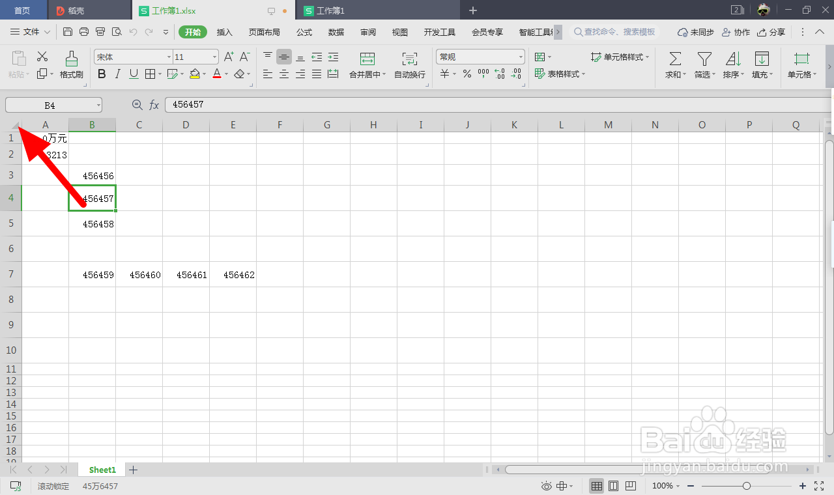Click the justify alignment icon
Screen dimensions: 834x495
[317, 74]
